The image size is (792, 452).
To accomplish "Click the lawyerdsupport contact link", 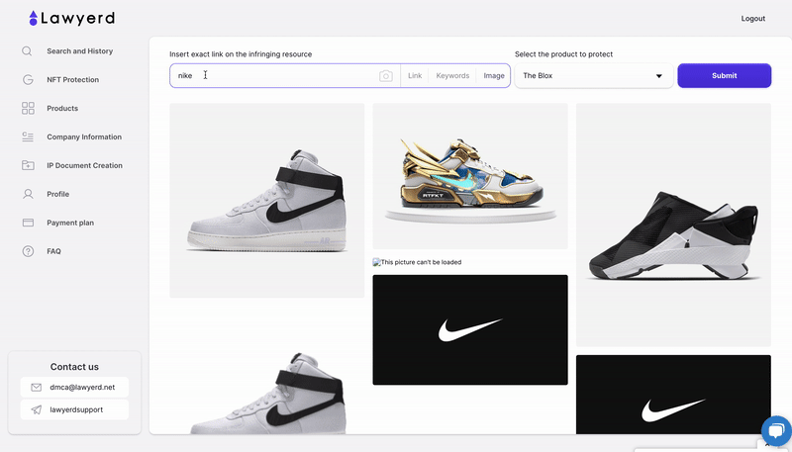I will coord(76,409).
